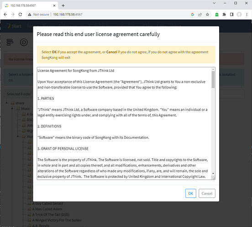Go back with the browser back arrow
The width and height of the screenshot is (252, 227).
click(5, 15)
